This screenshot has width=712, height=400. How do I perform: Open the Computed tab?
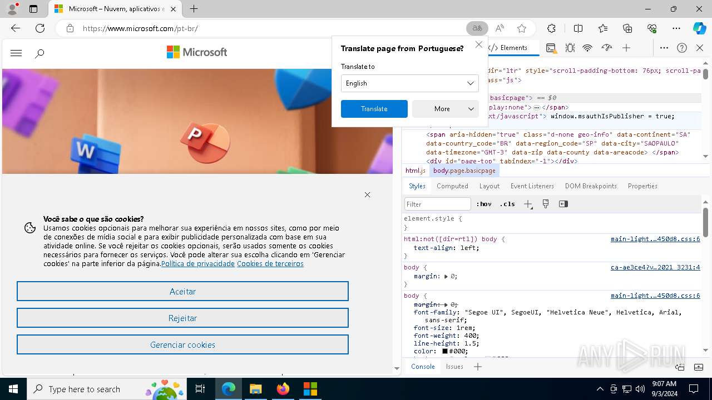point(452,186)
